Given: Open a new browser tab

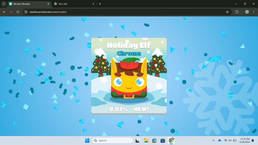Looking at the screenshot, I should [100, 4].
